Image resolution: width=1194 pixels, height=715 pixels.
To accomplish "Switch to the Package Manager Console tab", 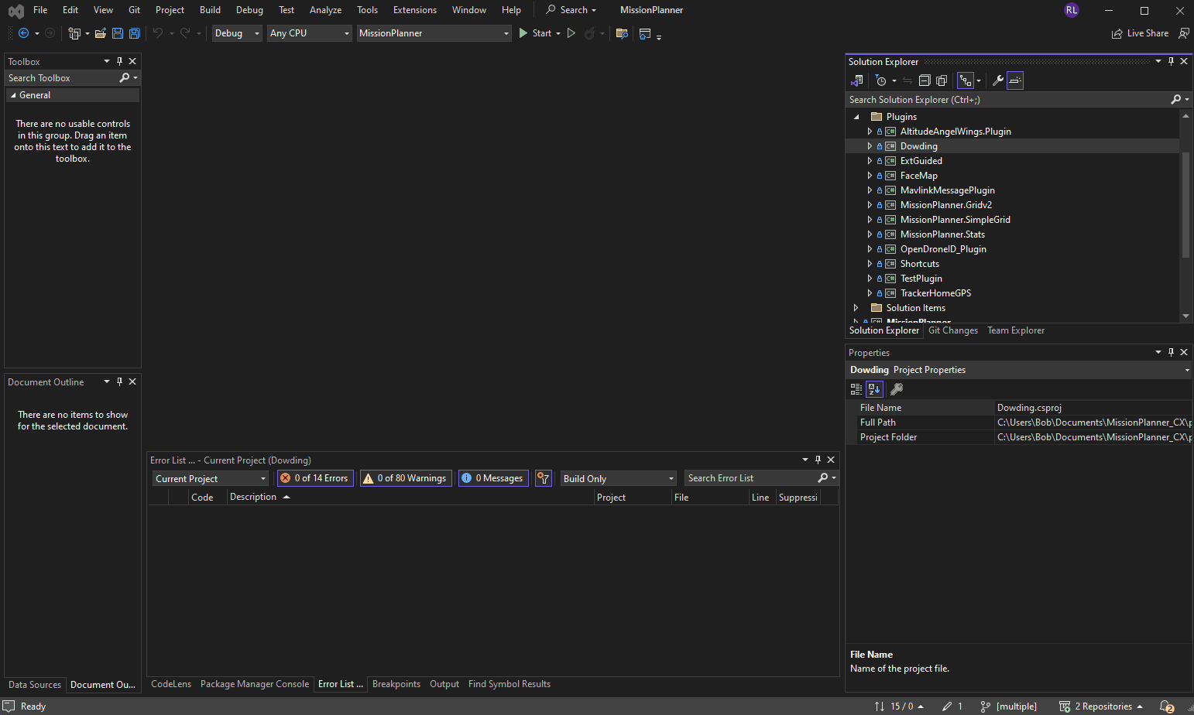I will pos(255,684).
